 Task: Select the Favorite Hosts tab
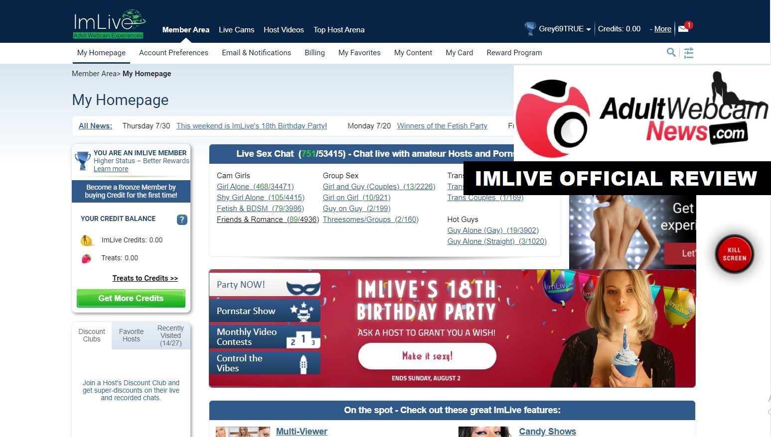131,335
